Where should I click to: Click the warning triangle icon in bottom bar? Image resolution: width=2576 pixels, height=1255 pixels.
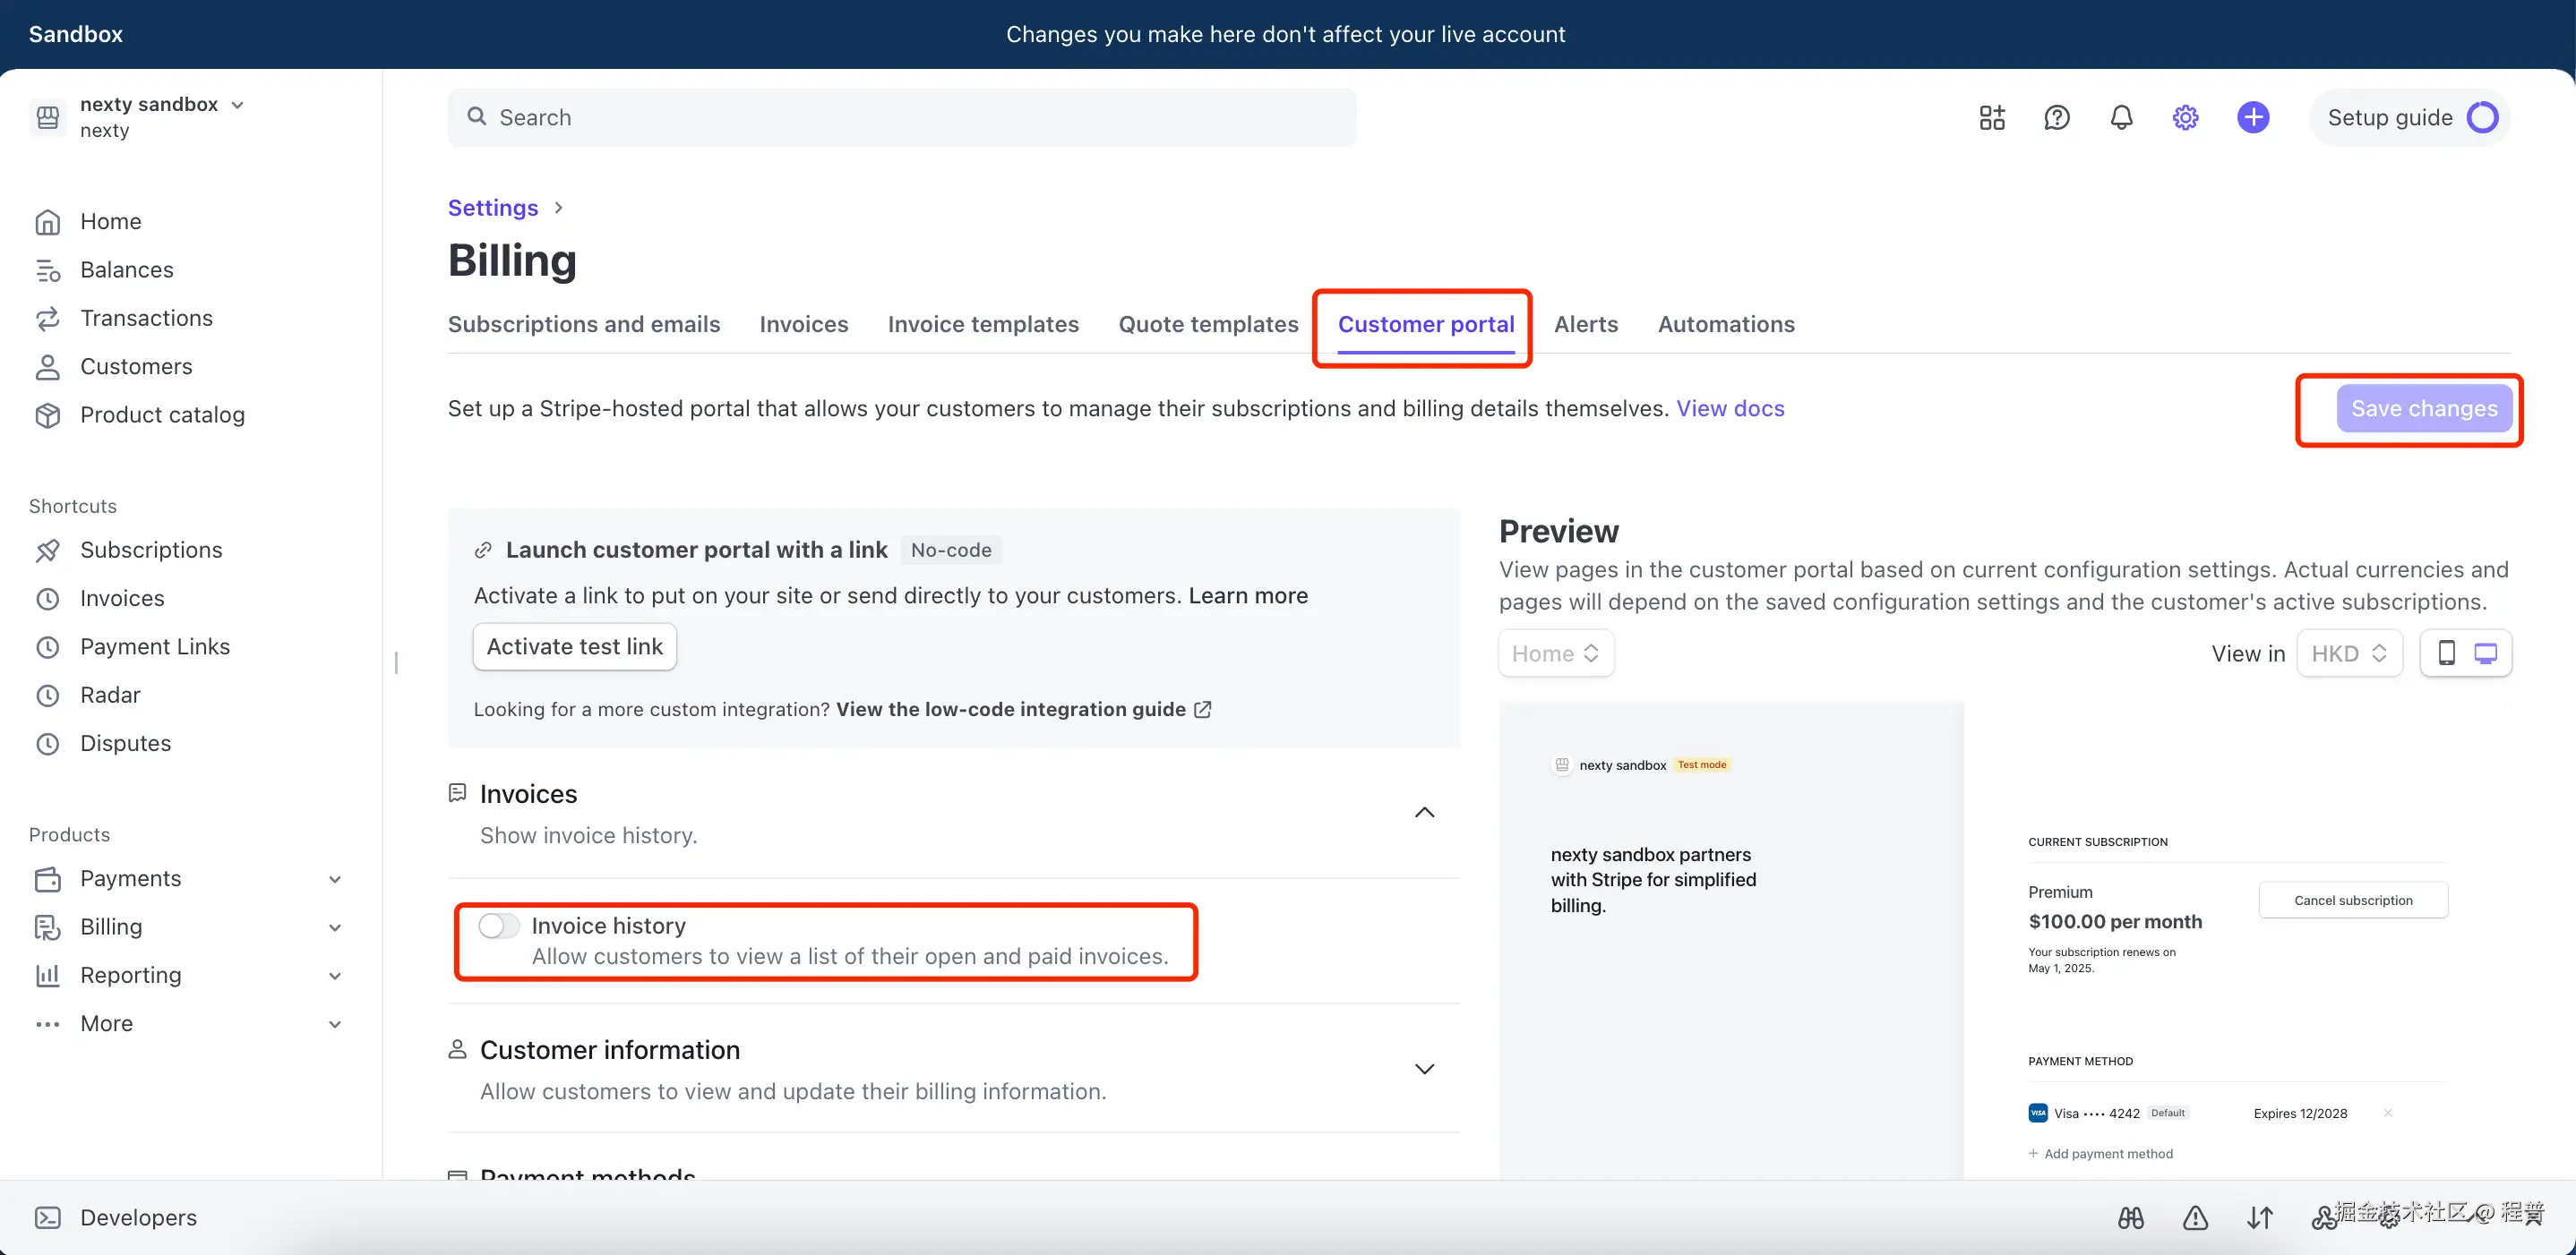[2195, 1218]
